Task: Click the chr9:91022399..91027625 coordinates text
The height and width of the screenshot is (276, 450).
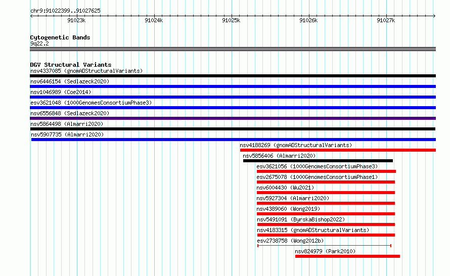Action: (65, 11)
